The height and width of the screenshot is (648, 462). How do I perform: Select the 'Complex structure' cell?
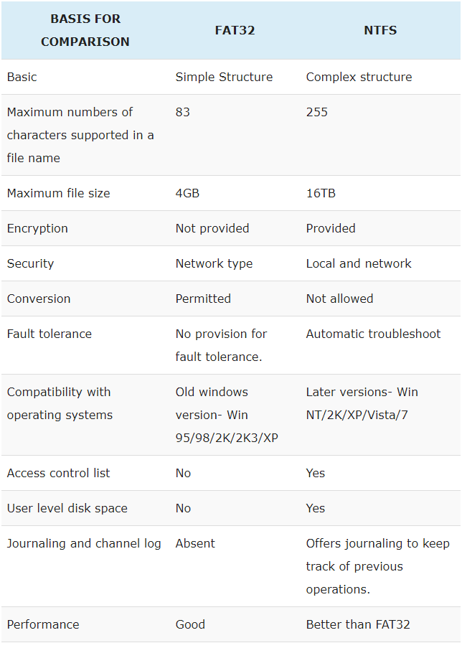[x=359, y=77]
